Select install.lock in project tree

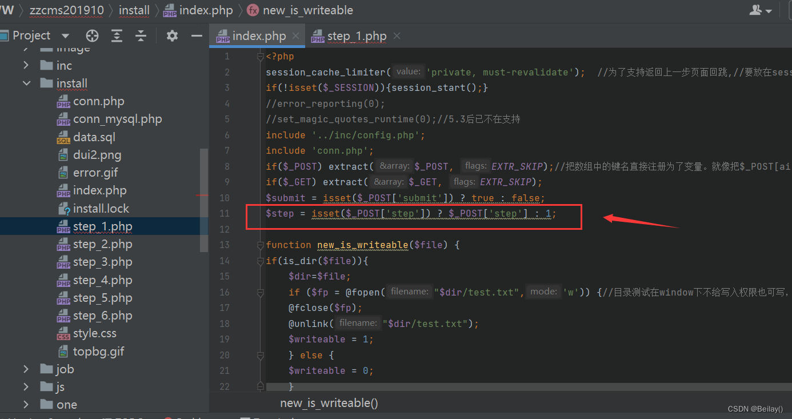[101, 209]
